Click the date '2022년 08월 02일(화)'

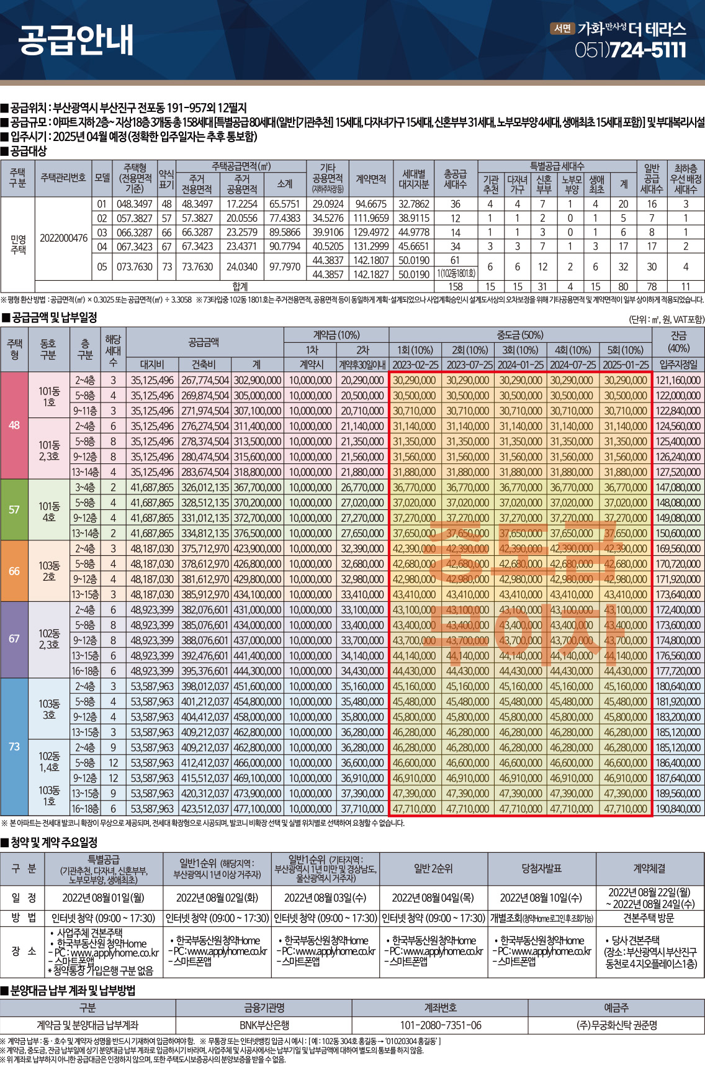(217, 898)
